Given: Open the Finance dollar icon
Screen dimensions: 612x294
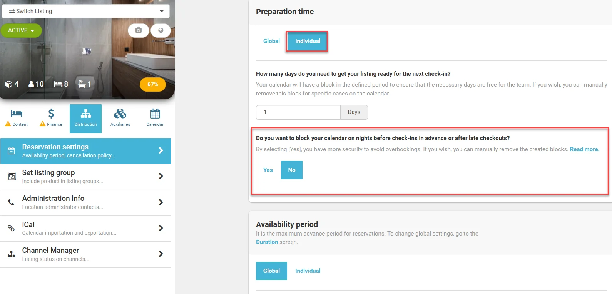Looking at the screenshot, I should [51, 114].
